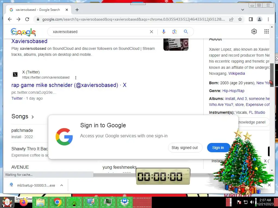Image resolution: width=278 pixels, height=208 pixels.
Task: Click the address bar URL
Action: tap(134, 19)
